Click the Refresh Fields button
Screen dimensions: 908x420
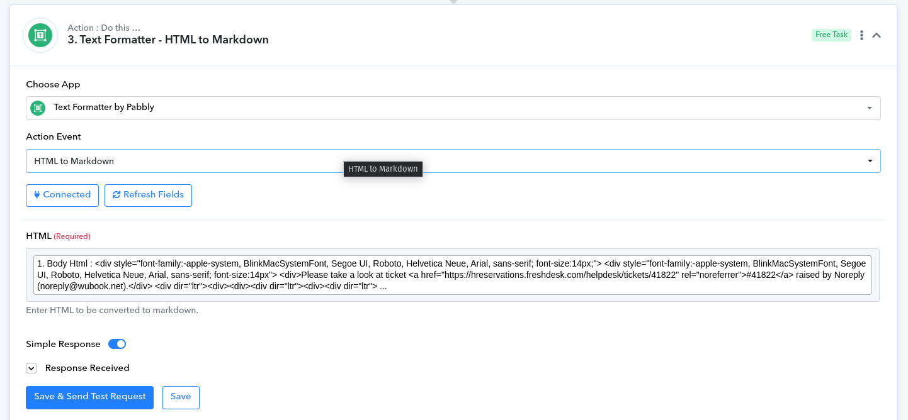(x=148, y=195)
